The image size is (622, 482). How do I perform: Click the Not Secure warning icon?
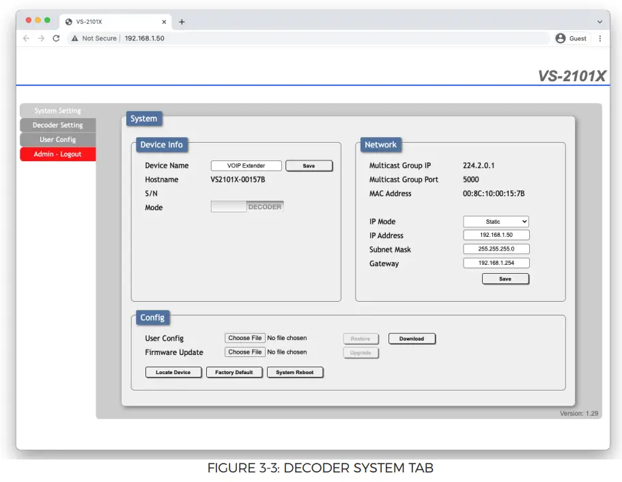click(75, 38)
